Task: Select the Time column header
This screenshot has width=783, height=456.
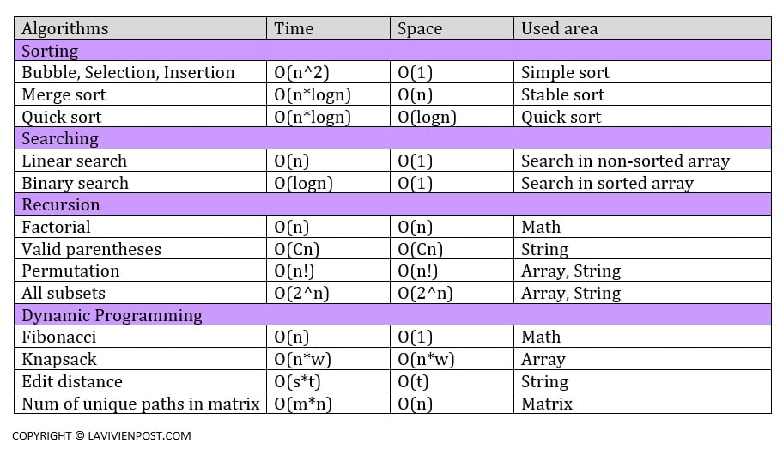Action: pyautogui.click(x=294, y=28)
